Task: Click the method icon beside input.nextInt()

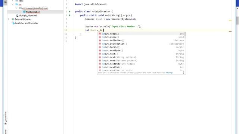Action: (100, 67)
